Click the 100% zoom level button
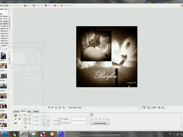The height and width of the screenshot is (137, 183). click(154, 107)
